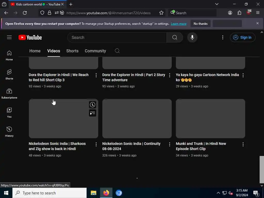
Task: Open Firefox application menu
Action: tap(258, 13)
